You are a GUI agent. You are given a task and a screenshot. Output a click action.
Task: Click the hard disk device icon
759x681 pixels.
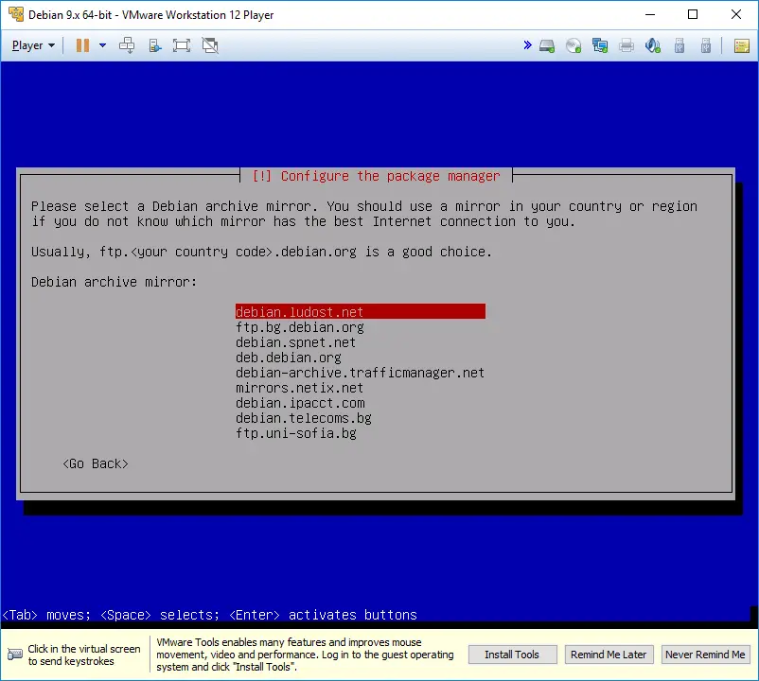click(x=547, y=46)
